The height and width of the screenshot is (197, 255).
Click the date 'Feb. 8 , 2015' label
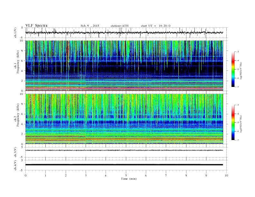(90, 26)
